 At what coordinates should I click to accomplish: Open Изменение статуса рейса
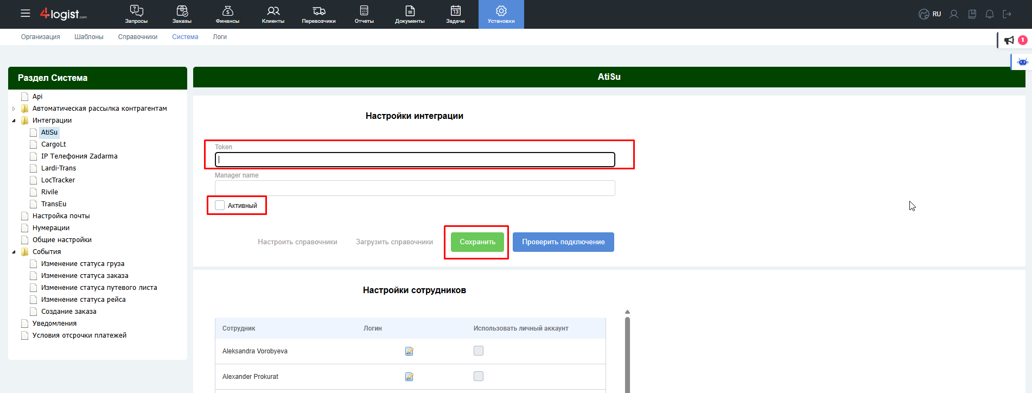click(84, 300)
